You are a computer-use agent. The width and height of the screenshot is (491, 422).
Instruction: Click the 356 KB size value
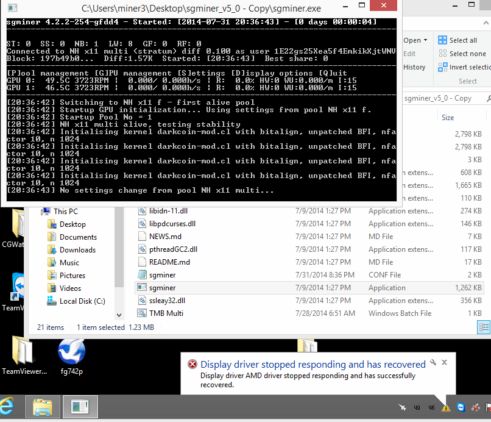click(471, 301)
